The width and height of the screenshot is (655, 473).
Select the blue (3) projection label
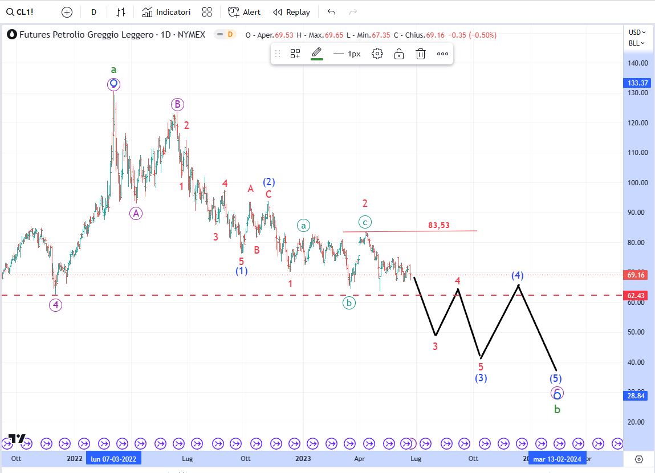coord(481,378)
